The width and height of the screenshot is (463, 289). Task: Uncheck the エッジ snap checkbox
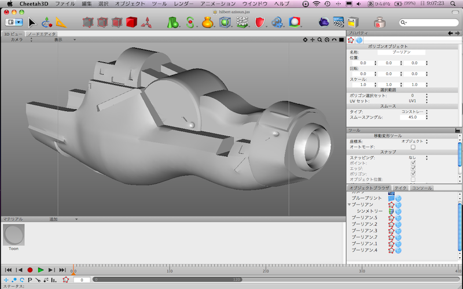pos(413,168)
